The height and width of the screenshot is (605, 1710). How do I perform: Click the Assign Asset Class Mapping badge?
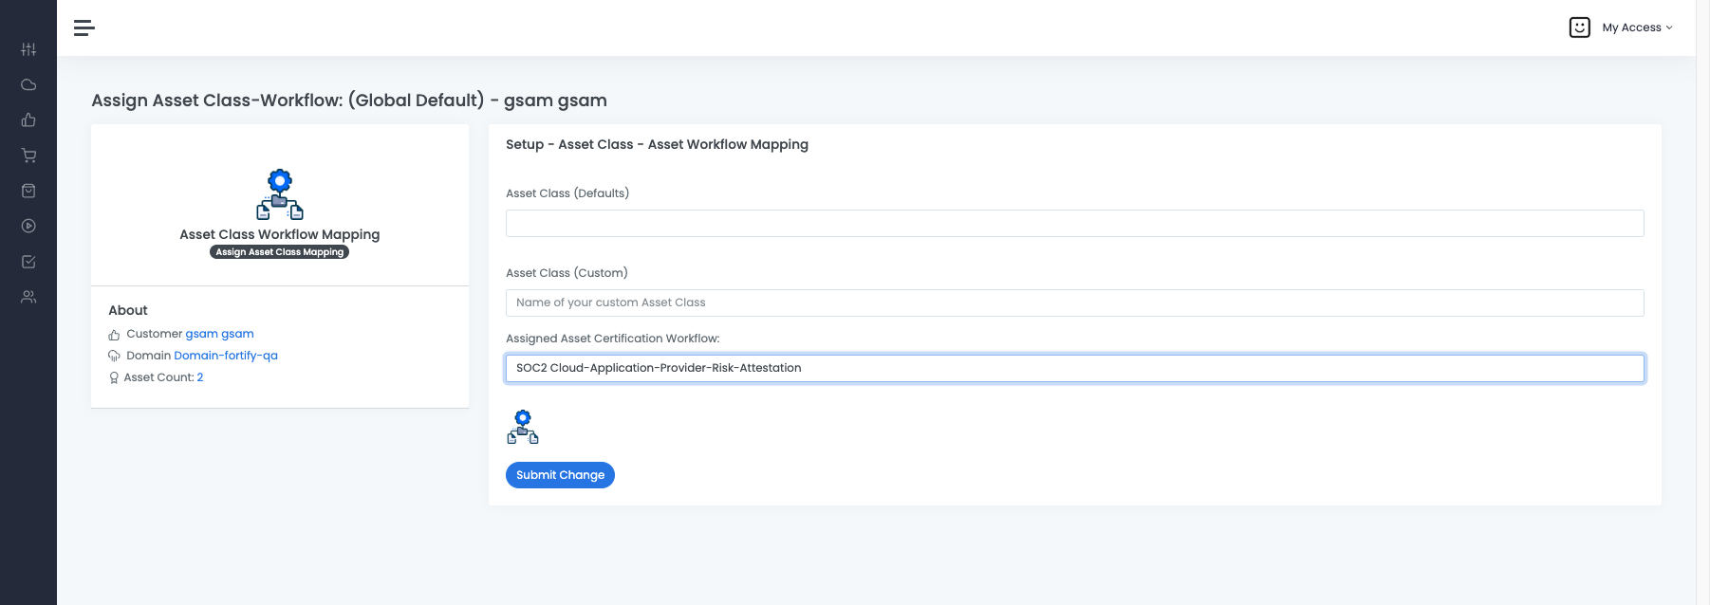280,252
